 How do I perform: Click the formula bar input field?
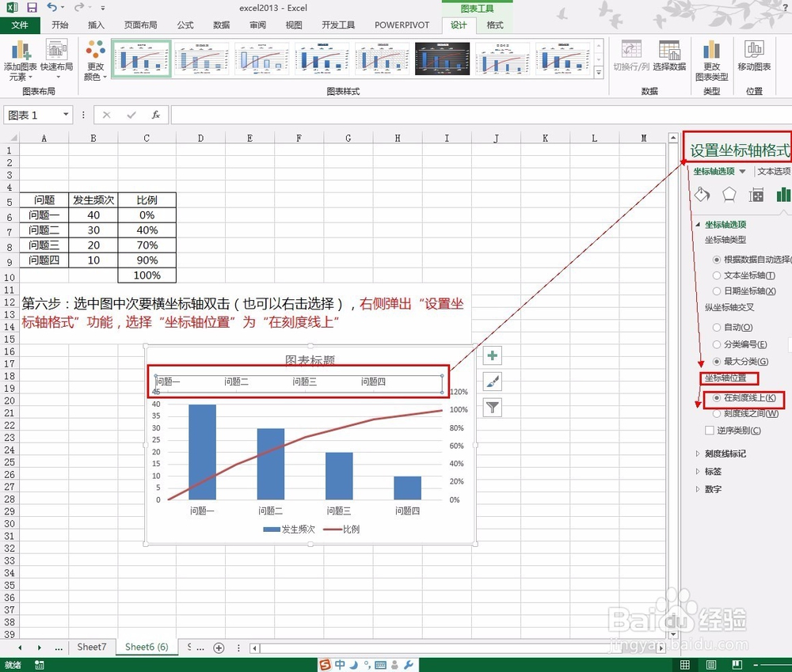482,115
